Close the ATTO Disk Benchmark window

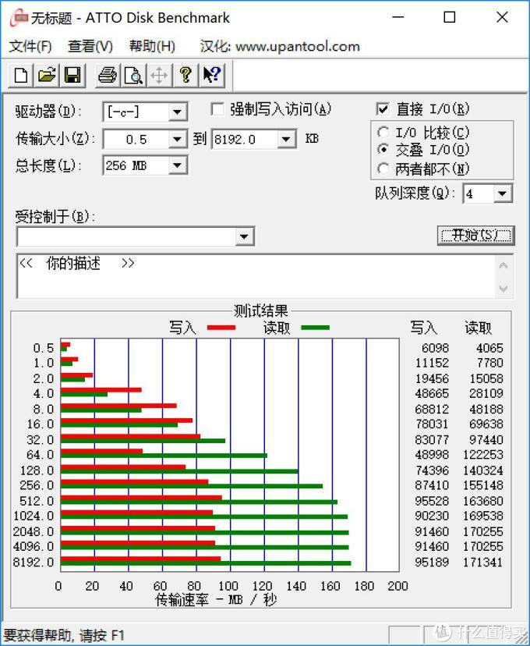[502, 17]
